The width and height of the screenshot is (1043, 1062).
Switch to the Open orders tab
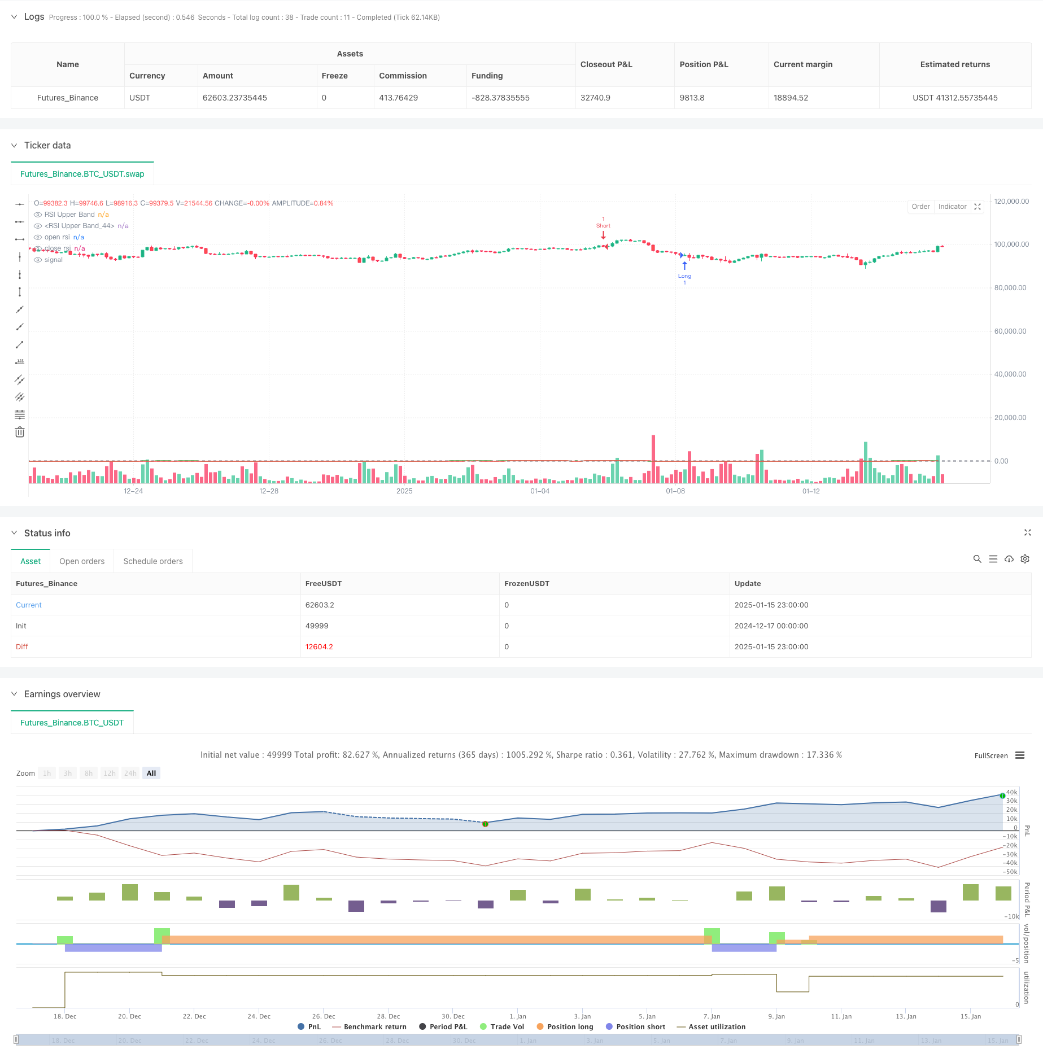(82, 561)
